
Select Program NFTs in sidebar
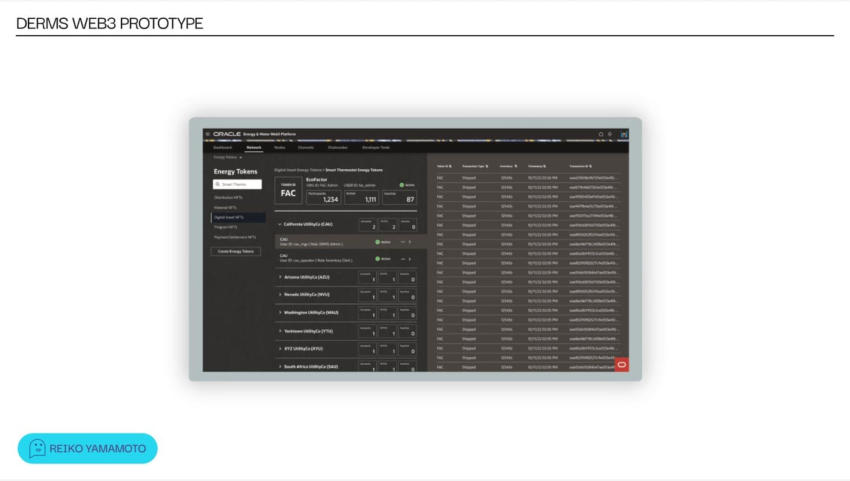point(225,227)
